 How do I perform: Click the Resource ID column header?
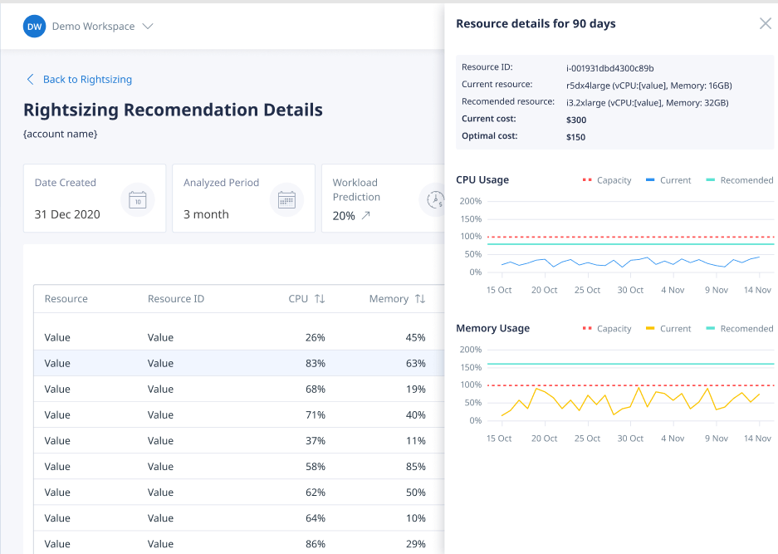click(176, 299)
